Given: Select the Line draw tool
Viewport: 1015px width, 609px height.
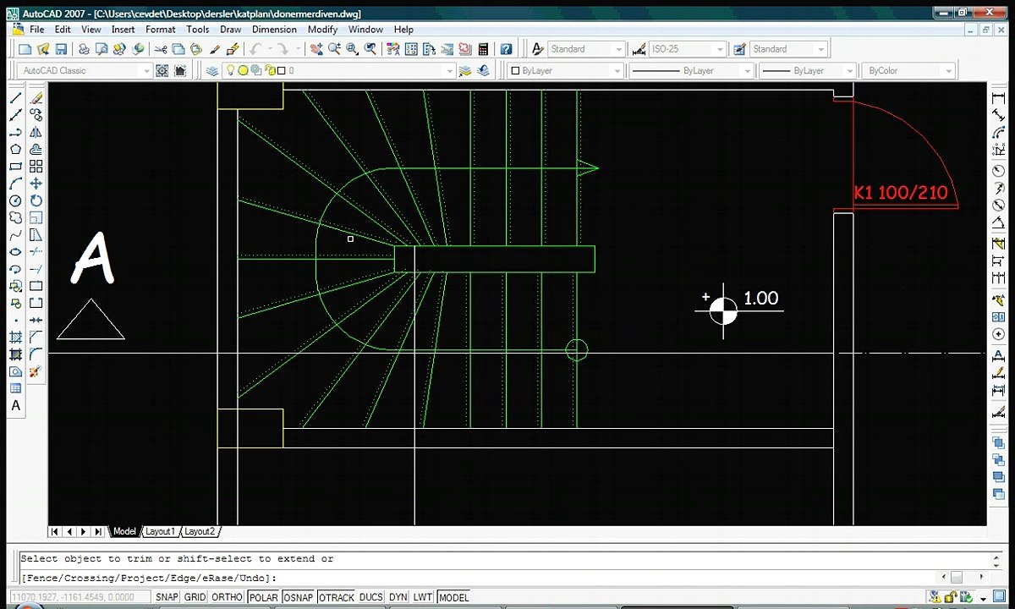Looking at the screenshot, I should tap(15, 98).
